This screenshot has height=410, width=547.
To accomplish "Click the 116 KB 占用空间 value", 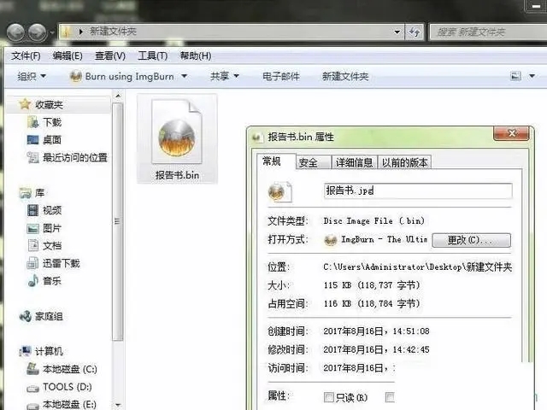I will coord(372,304).
